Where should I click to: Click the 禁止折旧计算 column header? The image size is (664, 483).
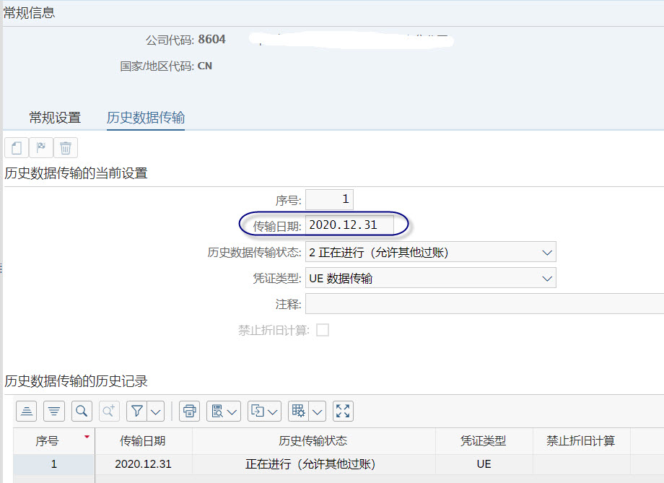tap(581, 441)
